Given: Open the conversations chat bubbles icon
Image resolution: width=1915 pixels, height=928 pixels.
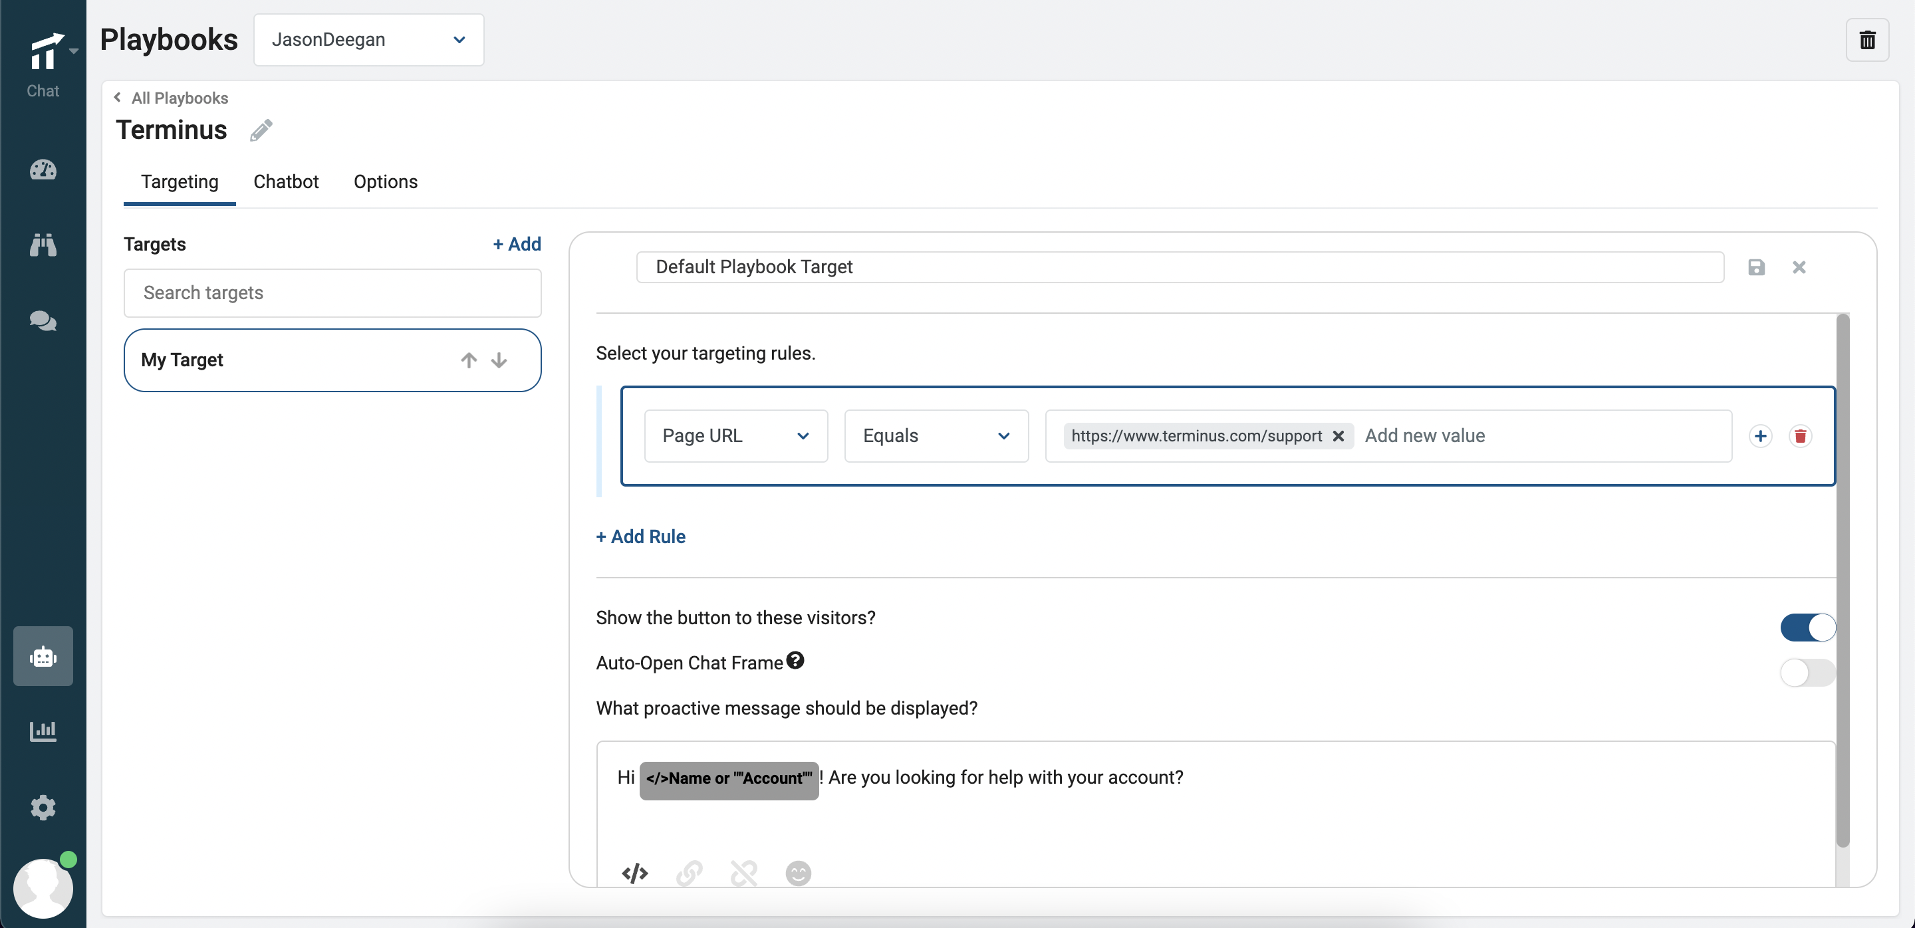Looking at the screenshot, I should (43, 320).
